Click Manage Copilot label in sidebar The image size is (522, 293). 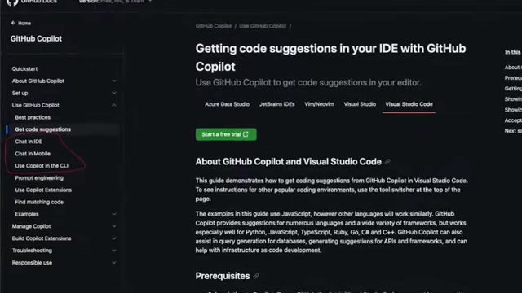(31, 226)
